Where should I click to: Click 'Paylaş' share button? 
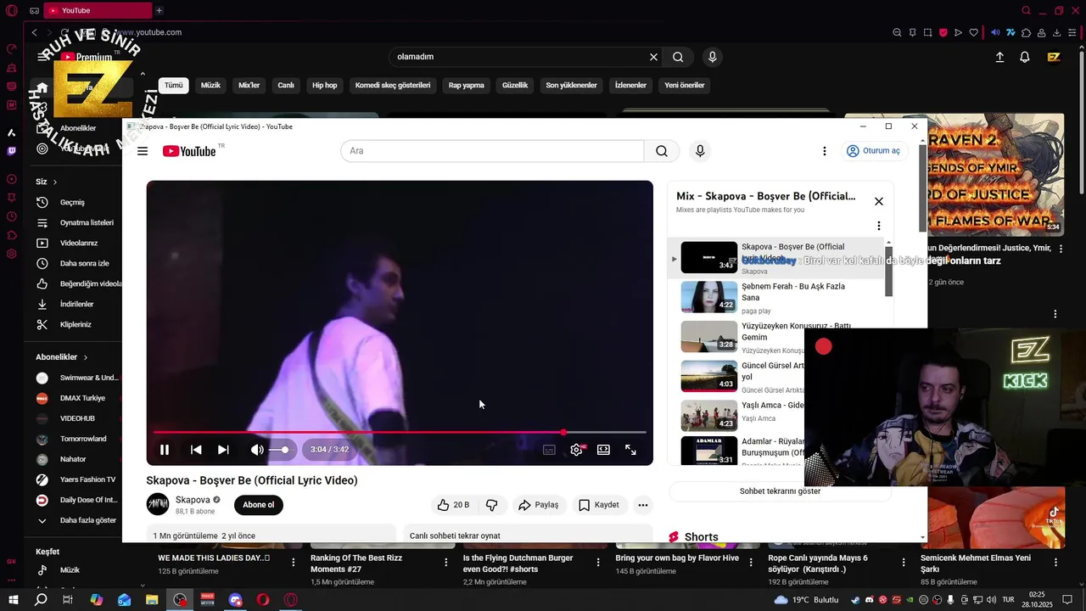tap(538, 505)
